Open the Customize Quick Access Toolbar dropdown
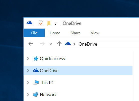 [55, 24]
